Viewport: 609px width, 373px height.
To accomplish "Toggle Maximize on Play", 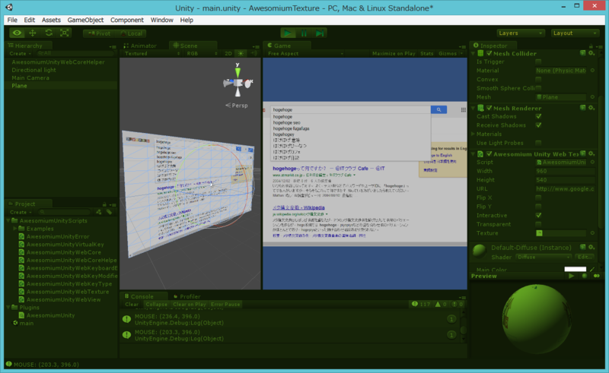I will [394, 53].
